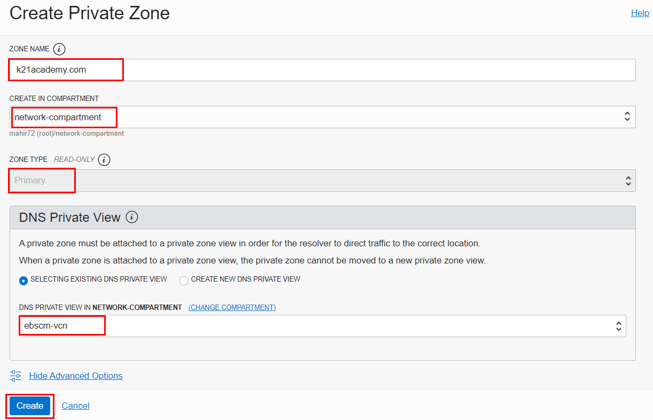The image size is (653, 420).
Task: Click Hide Advanced Options
Action: pyautogui.click(x=75, y=376)
